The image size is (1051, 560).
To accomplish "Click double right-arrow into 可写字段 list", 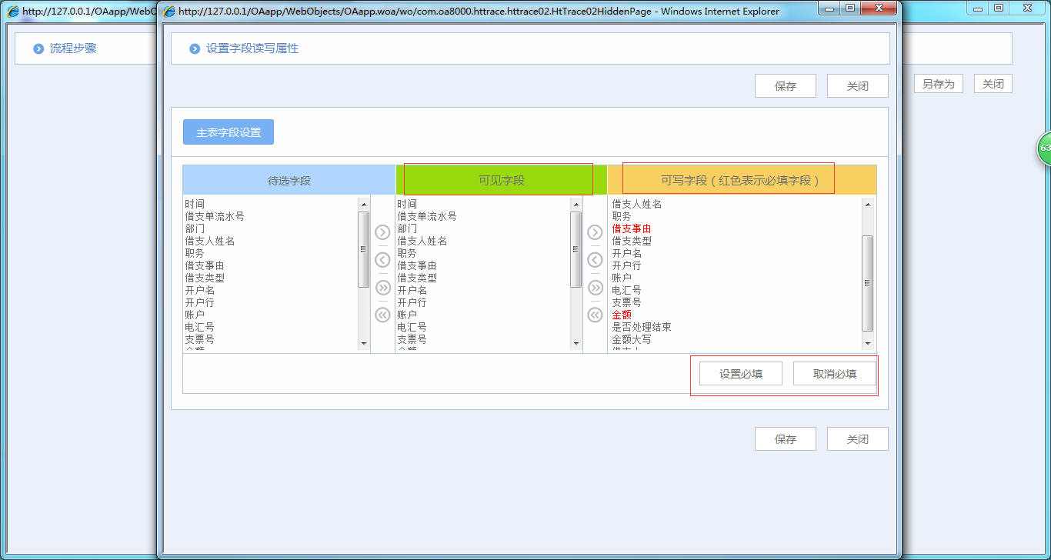I will point(594,288).
